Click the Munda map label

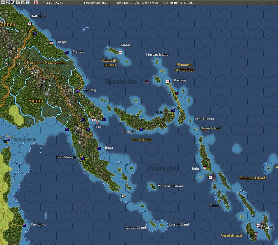215,205
